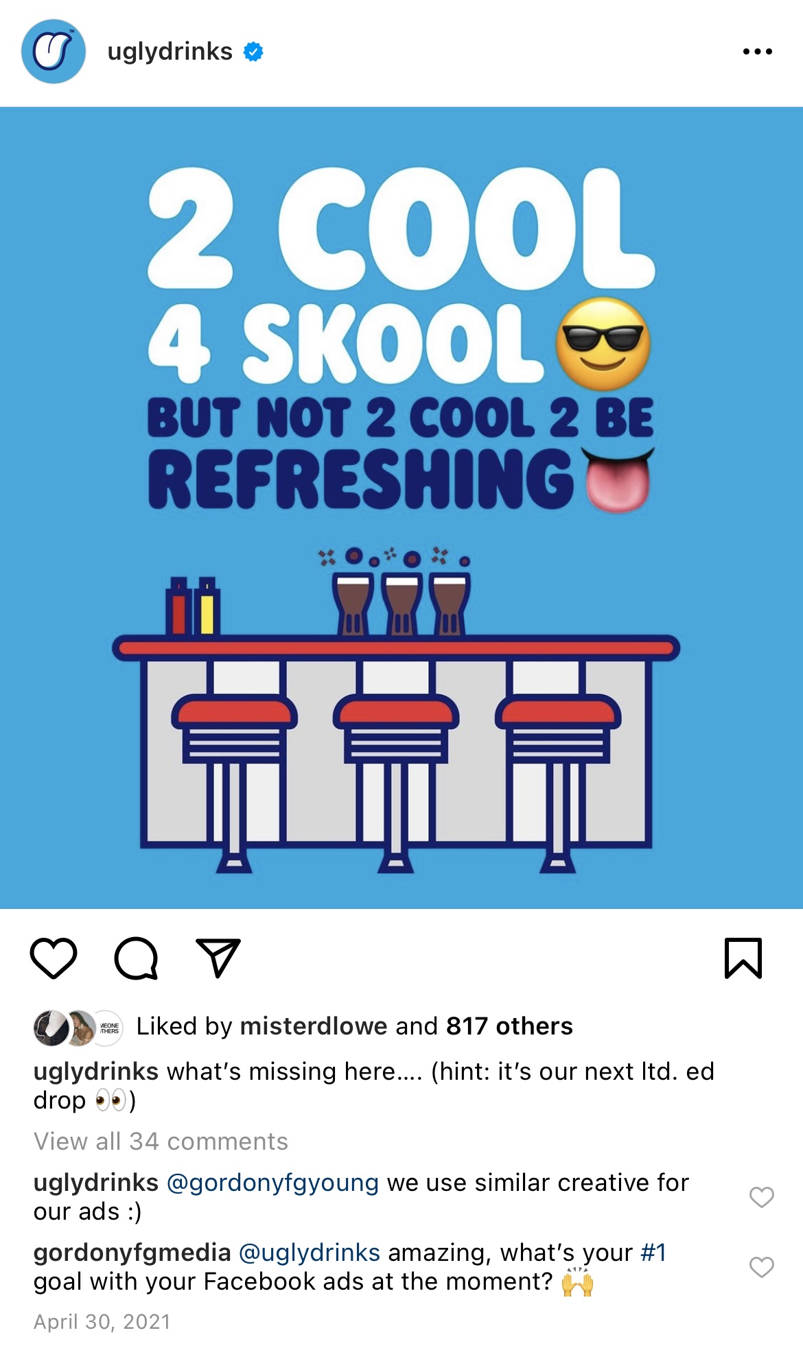
Task: Open the 817 others likes list
Action: 509,1026
